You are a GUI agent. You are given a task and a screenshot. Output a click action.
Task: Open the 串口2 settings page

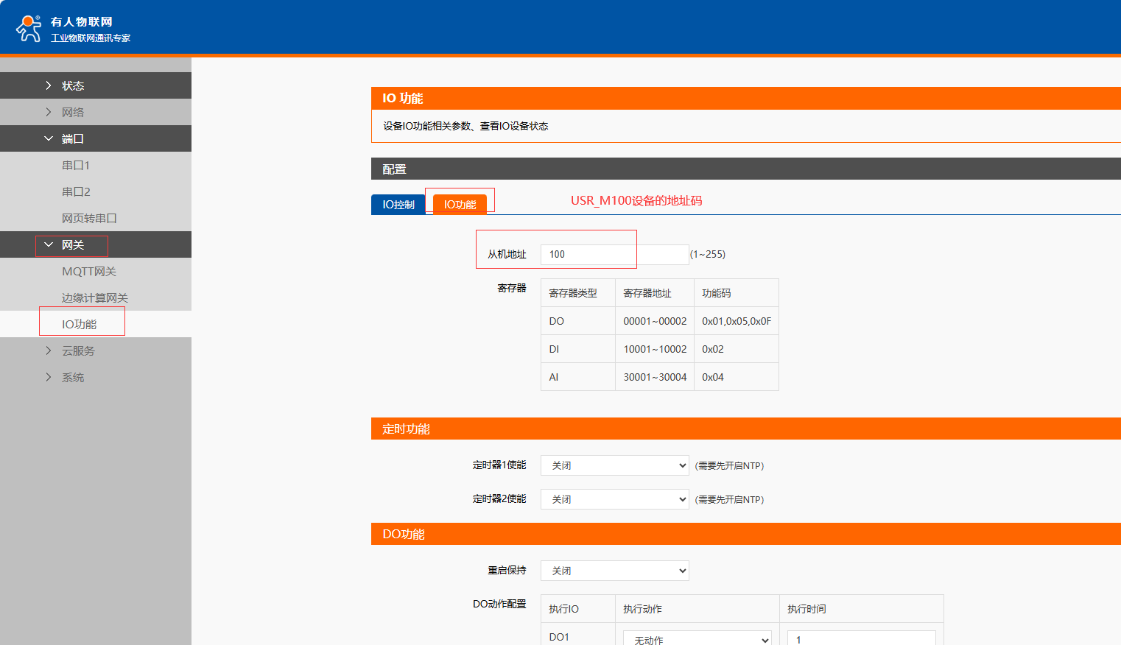(x=75, y=191)
